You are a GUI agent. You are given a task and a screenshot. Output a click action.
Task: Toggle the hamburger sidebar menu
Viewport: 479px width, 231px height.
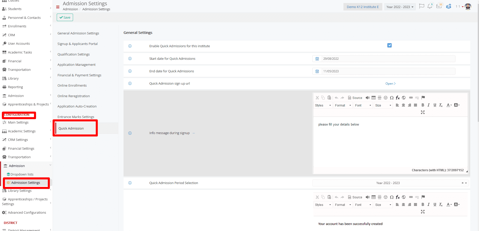point(58,7)
